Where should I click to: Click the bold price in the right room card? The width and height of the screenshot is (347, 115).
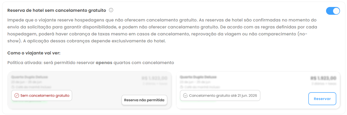[323, 78]
